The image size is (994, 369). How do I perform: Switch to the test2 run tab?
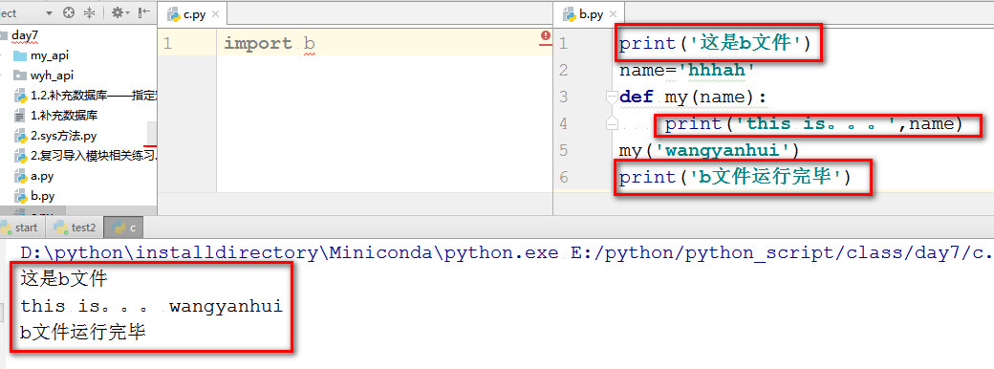pyautogui.click(x=75, y=228)
